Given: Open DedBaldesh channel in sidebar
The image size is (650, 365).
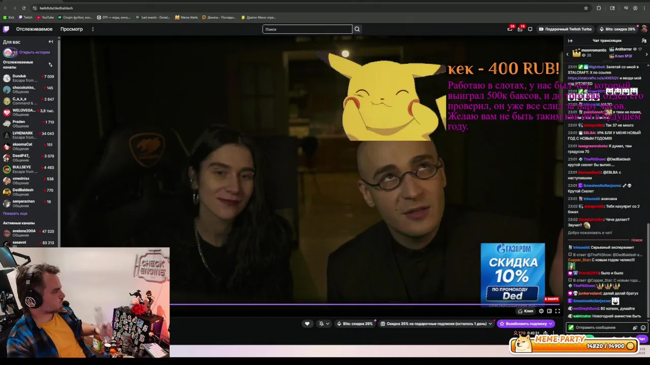Looking at the screenshot, I should [28, 192].
